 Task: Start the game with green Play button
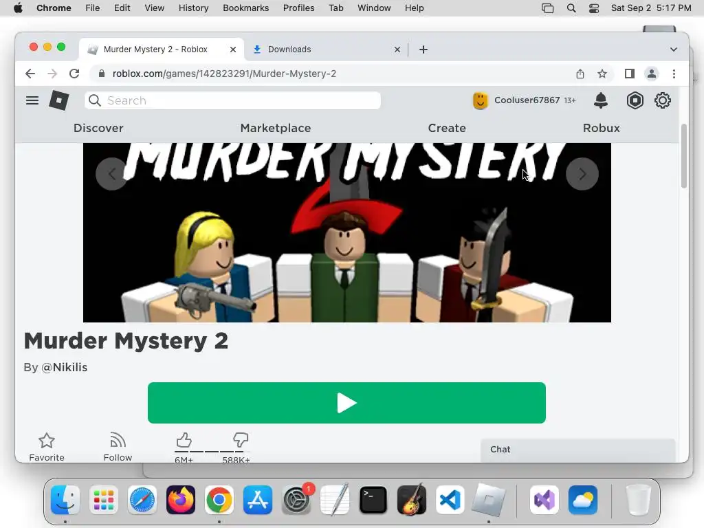pos(346,403)
